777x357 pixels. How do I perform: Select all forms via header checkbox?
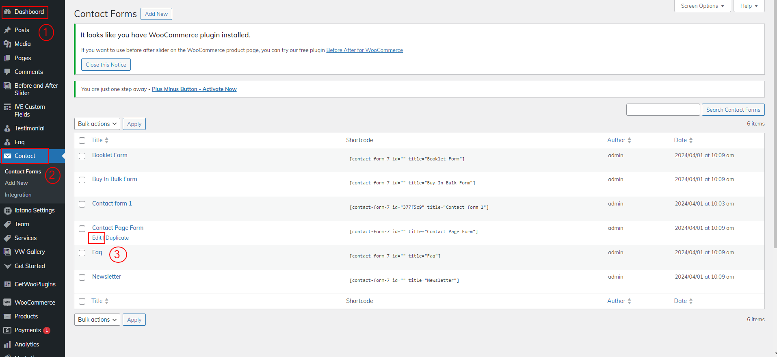(82, 141)
